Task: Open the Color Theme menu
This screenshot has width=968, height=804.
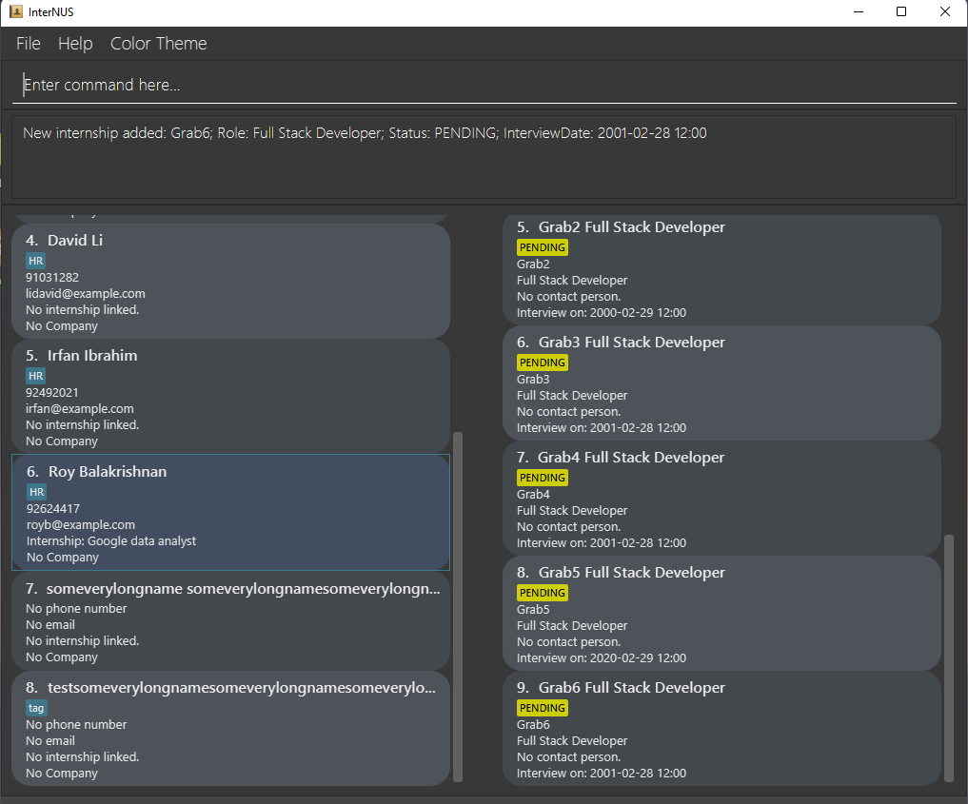Action: click(159, 44)
